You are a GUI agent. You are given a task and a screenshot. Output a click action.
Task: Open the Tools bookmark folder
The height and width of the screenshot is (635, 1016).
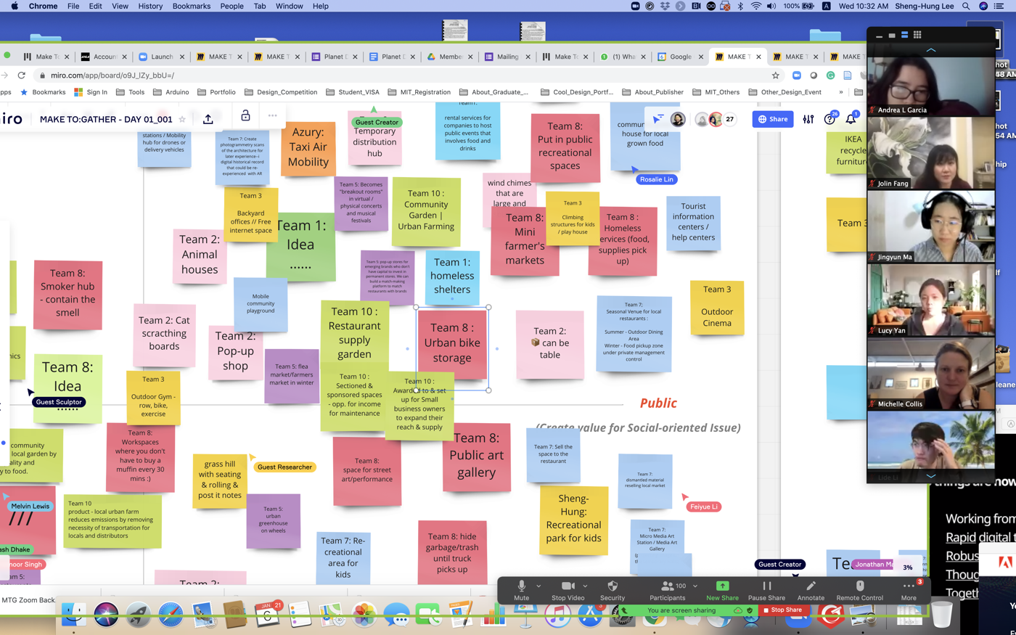point(130,92)
